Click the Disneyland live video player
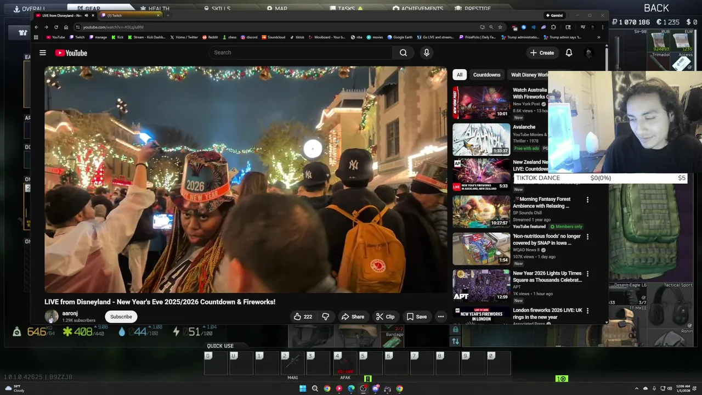 tap(246, 180)
